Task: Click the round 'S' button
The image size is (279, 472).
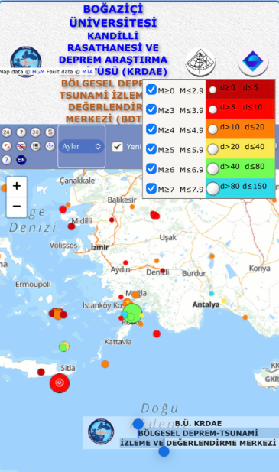Action: pyautogui.click(x=50, y=132)
